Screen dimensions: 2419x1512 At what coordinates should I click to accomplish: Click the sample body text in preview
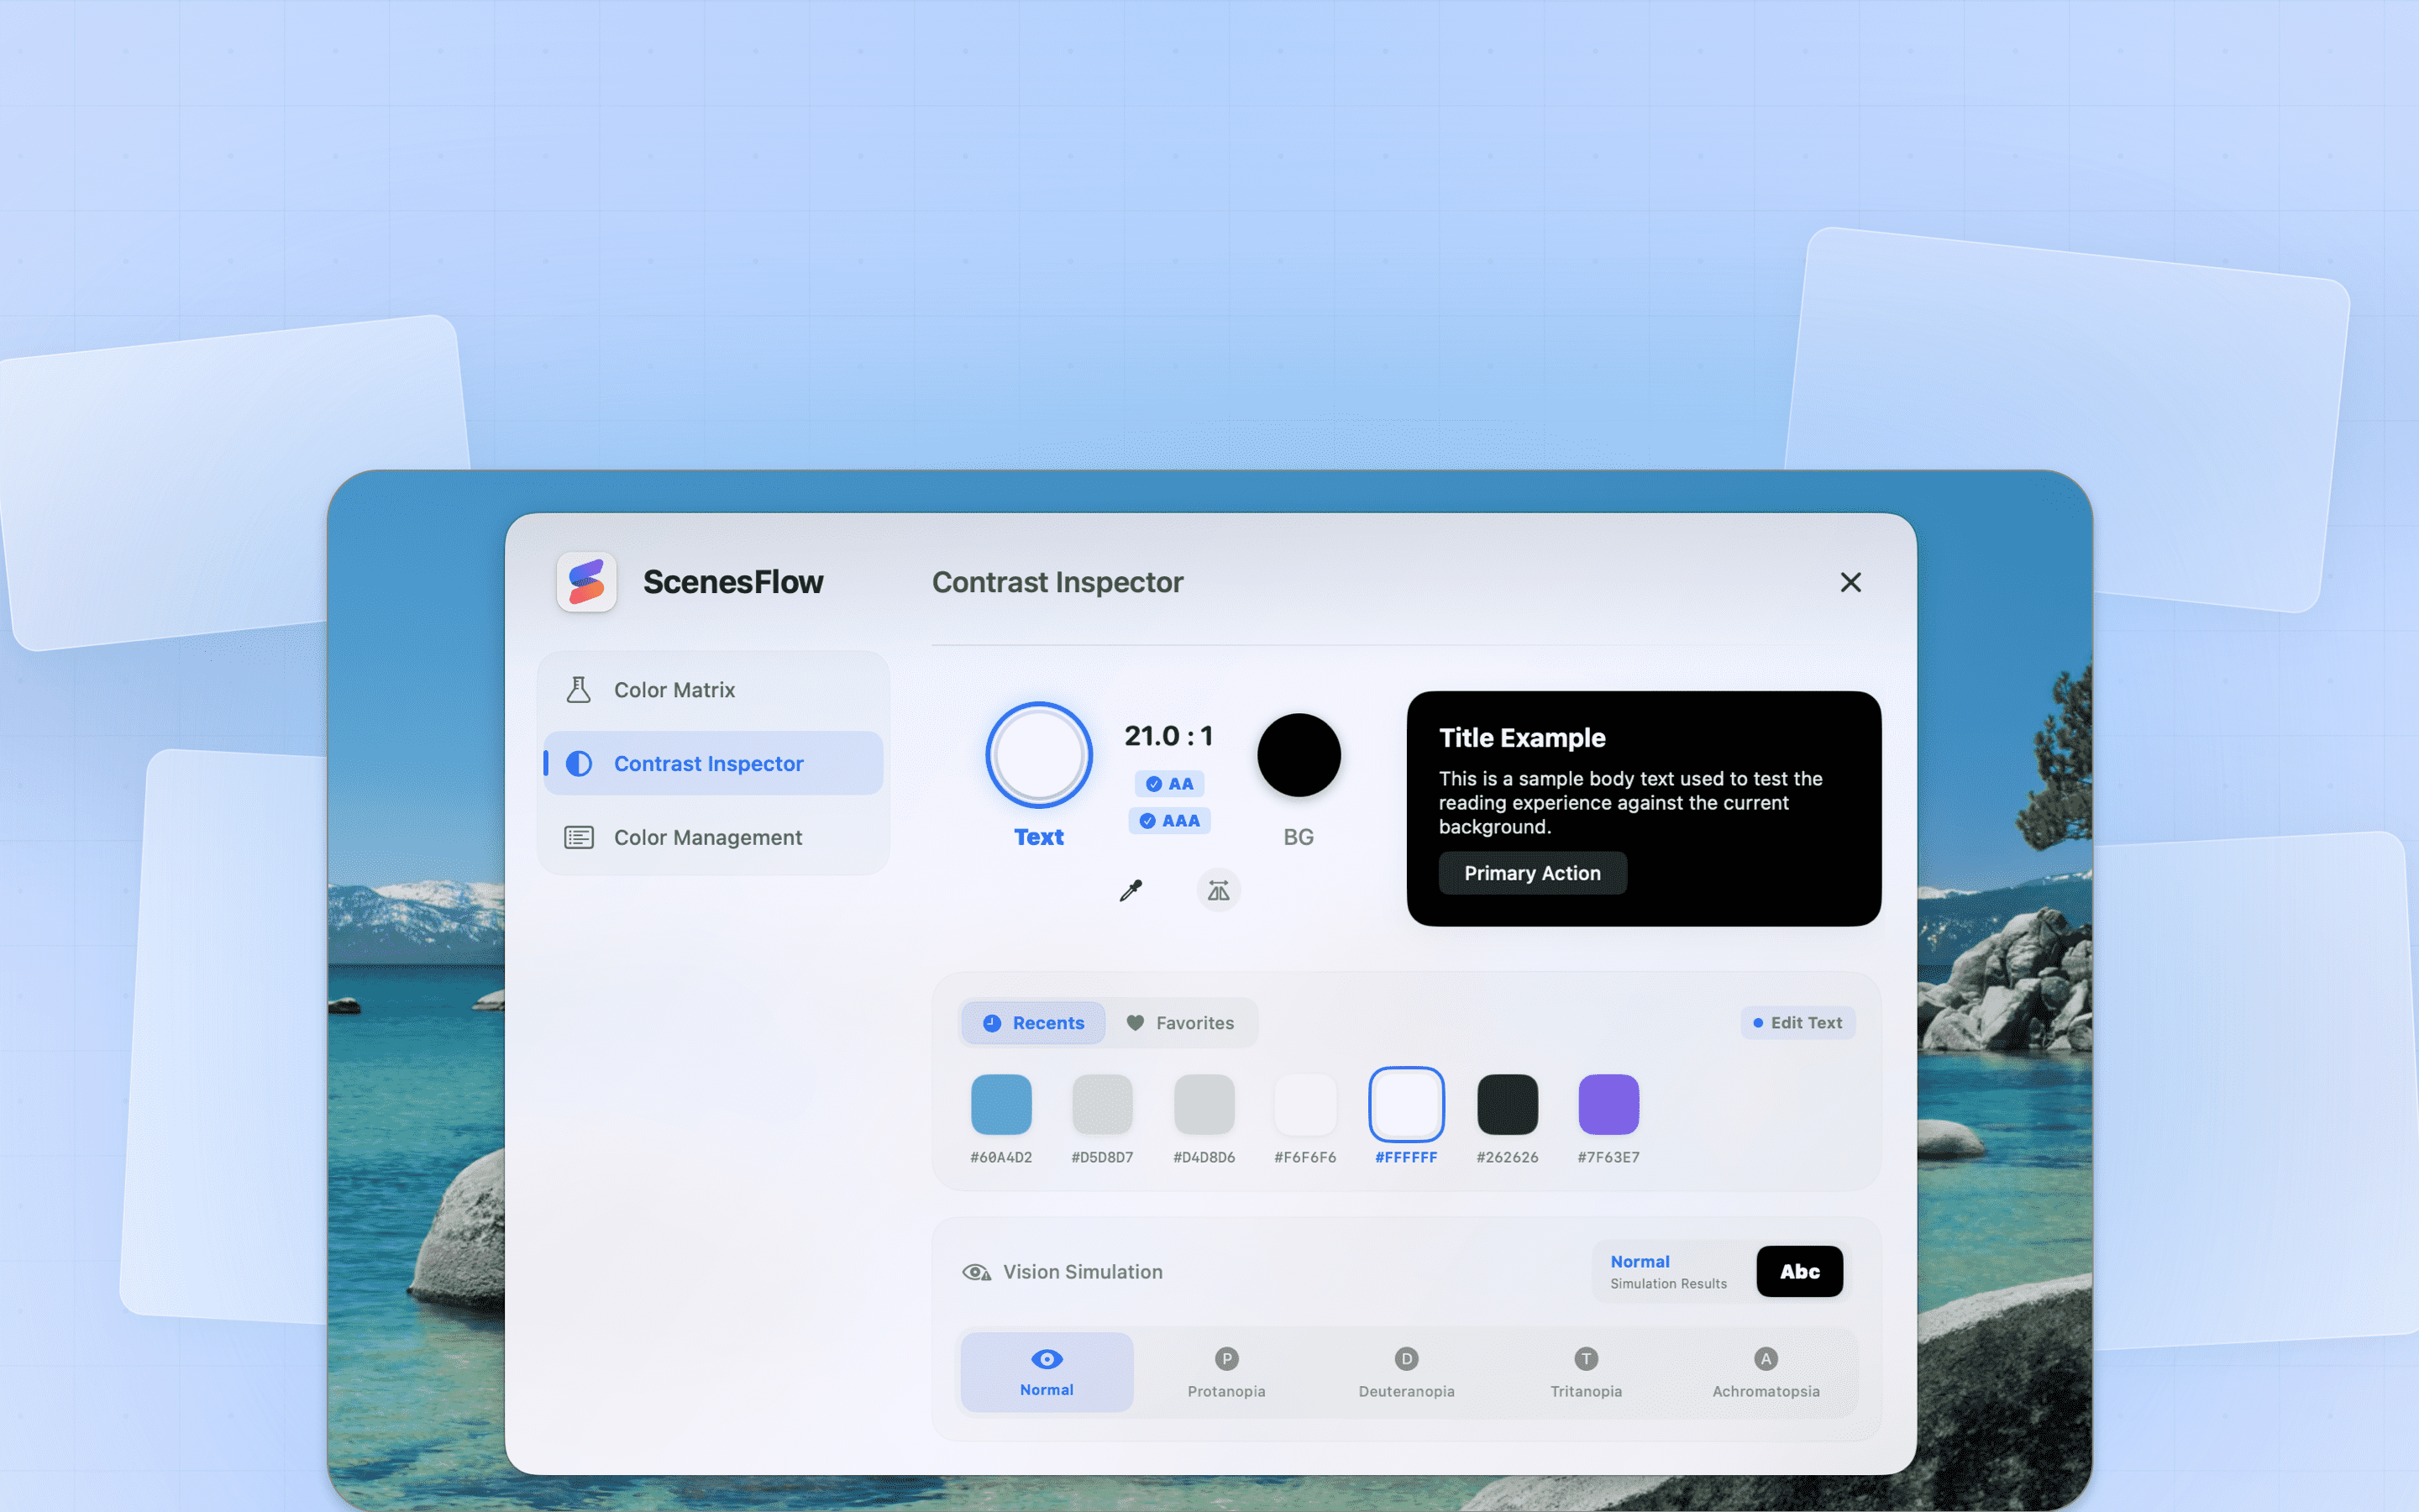(x=1630, y=803)
